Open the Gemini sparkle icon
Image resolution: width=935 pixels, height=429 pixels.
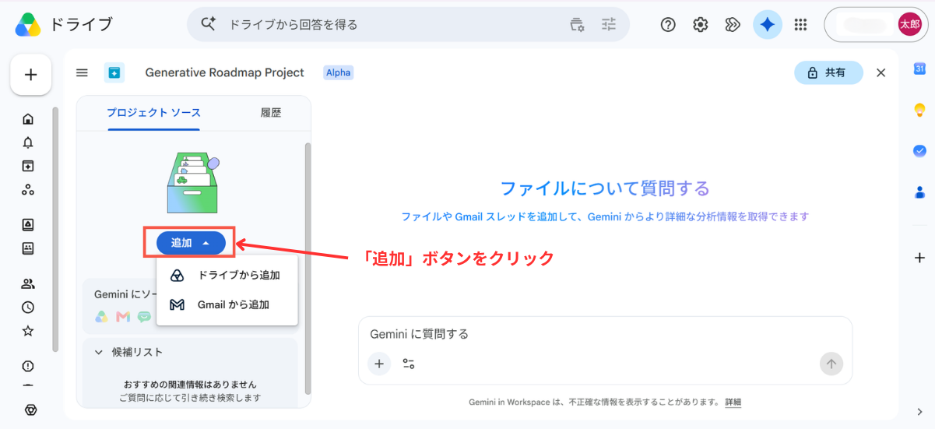[767, 24]
